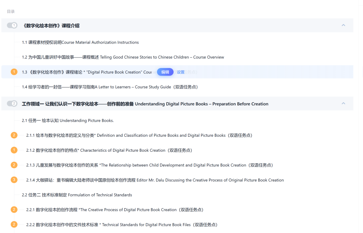Click the orange badge beside item 2.2.2

click(14, 225)
